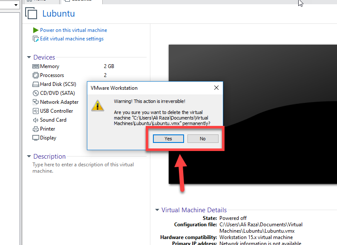Image resolution: width=337 pixels, height=245 pixels.
Task: Select the Processors chip icon
Action: coord(36,75)
